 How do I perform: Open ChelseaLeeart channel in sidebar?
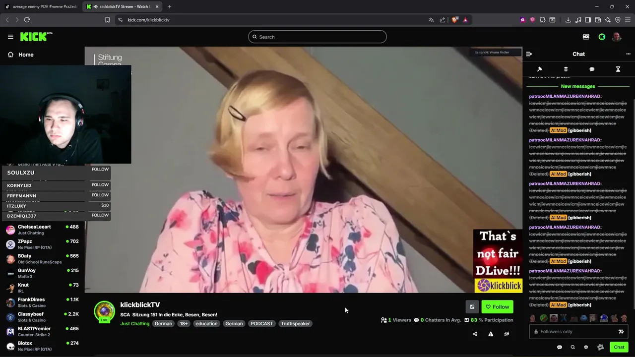(42, 230)
